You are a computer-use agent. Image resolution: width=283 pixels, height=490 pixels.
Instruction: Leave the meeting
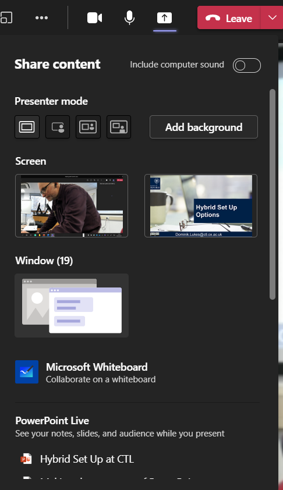(x=229, y=18)
